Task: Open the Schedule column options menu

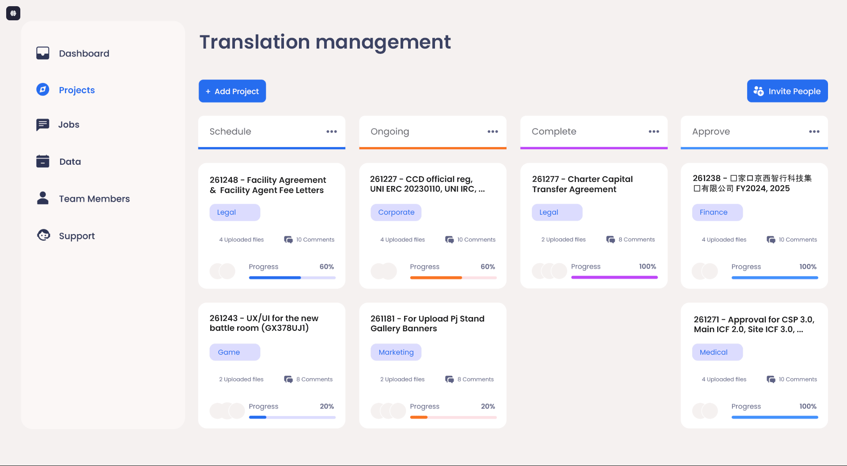Action: click(332, 132)
